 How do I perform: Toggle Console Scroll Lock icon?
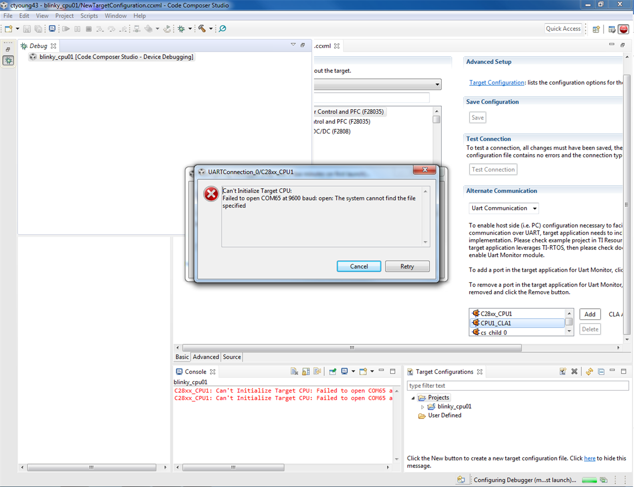coord(306,372)
